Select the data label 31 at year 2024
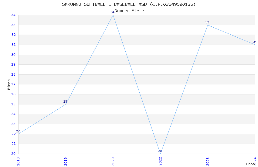Viewport: 258px width, 167px height. (255, 42)
